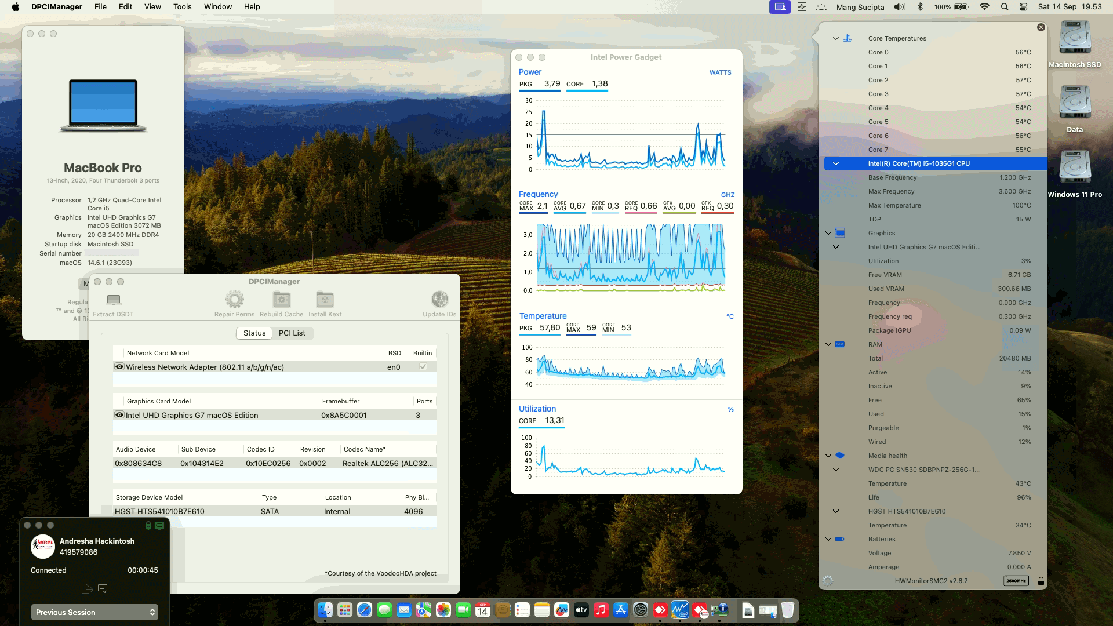The width and height of the screenshot is (1113, 626).
Task: Open the Apple TV app in the Dock
Action: click(581, 610)
